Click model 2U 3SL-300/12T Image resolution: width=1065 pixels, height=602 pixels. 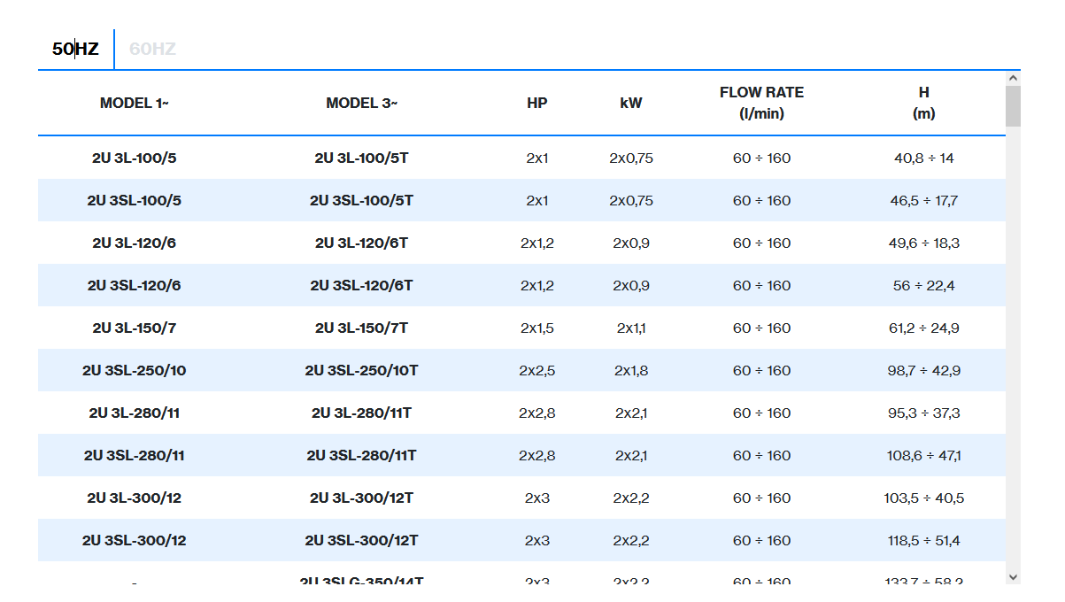click(x=361, y=541)
